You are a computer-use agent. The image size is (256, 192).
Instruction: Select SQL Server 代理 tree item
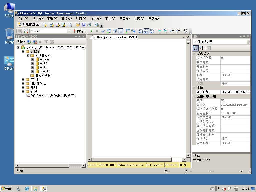point(53,96)
